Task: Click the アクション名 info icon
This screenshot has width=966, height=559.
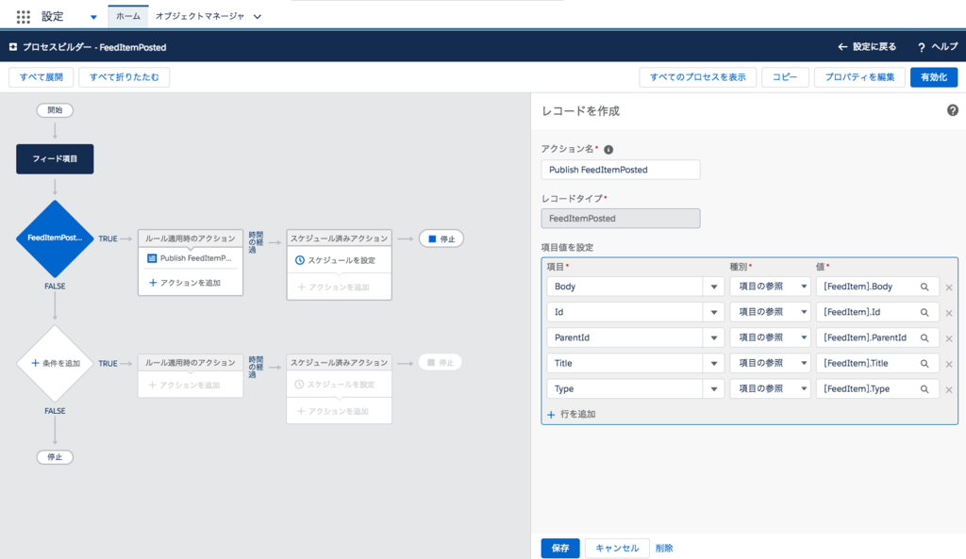Action: [608, 150]
